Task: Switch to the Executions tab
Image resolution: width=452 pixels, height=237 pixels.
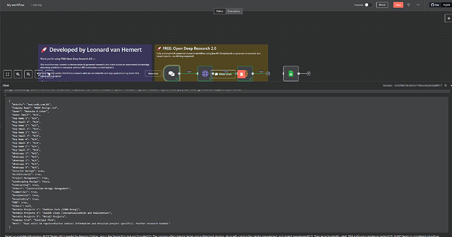Action: tap(234, 11)
